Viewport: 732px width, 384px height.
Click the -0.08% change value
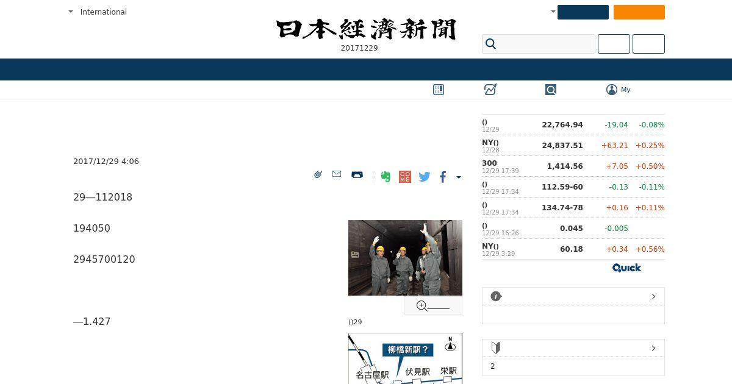[x=651, y=125]
